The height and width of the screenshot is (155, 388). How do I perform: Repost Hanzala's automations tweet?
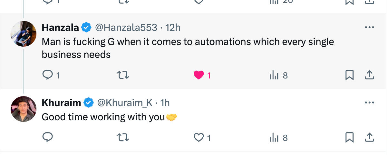coord(123,75)
